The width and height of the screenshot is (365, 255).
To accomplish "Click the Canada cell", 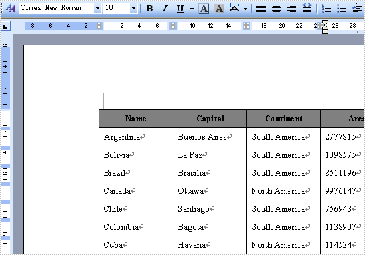I will click(136, 191).
